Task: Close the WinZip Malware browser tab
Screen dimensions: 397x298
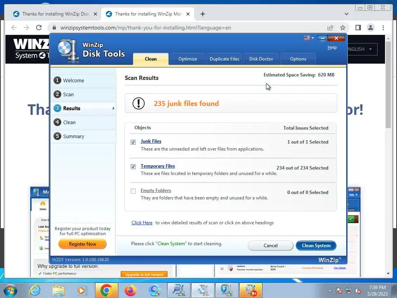Action: [188, 14]
